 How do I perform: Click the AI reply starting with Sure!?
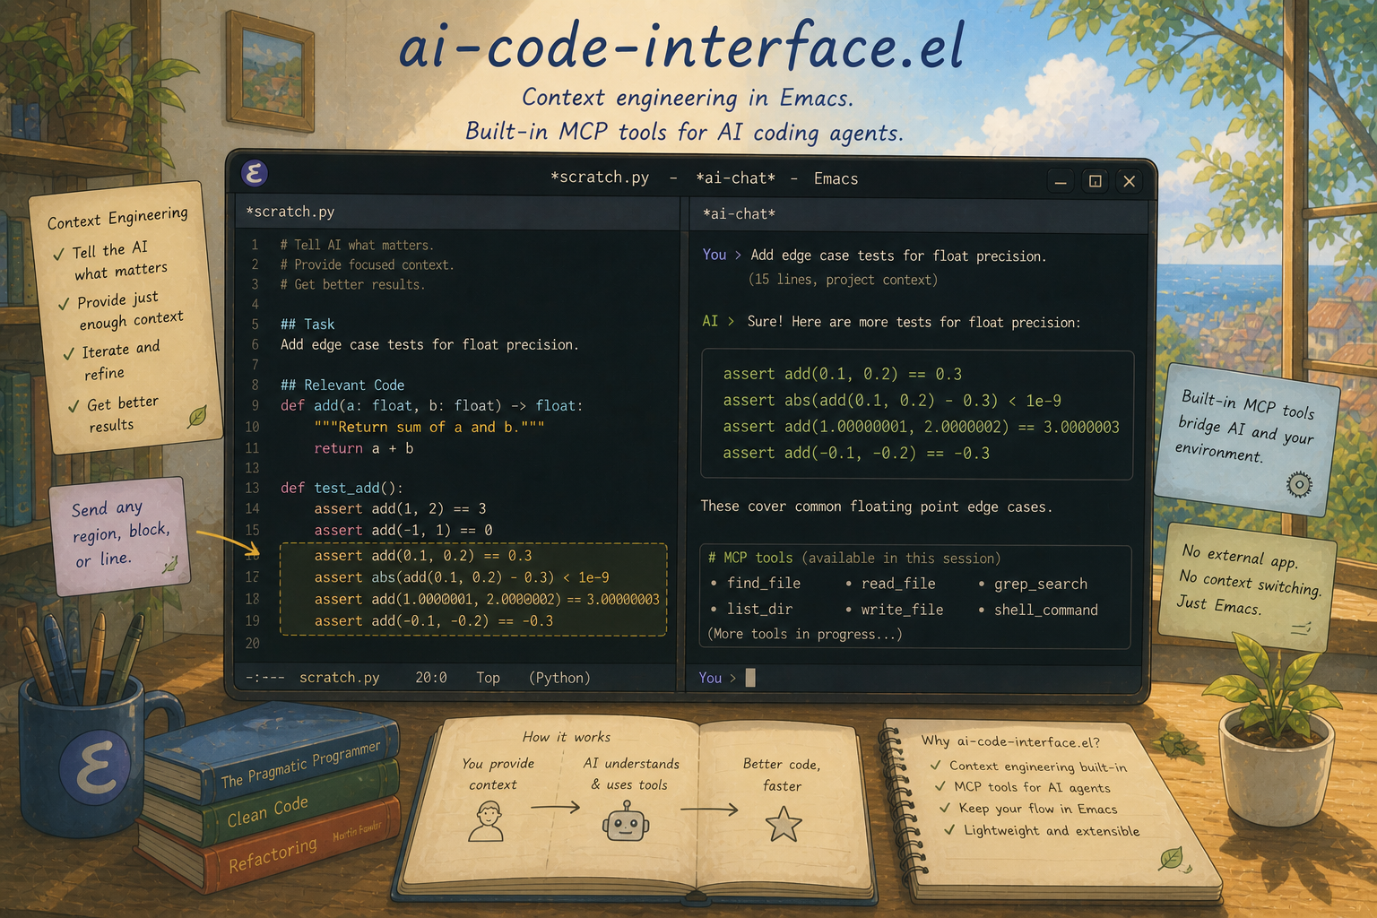pos(914,322)
